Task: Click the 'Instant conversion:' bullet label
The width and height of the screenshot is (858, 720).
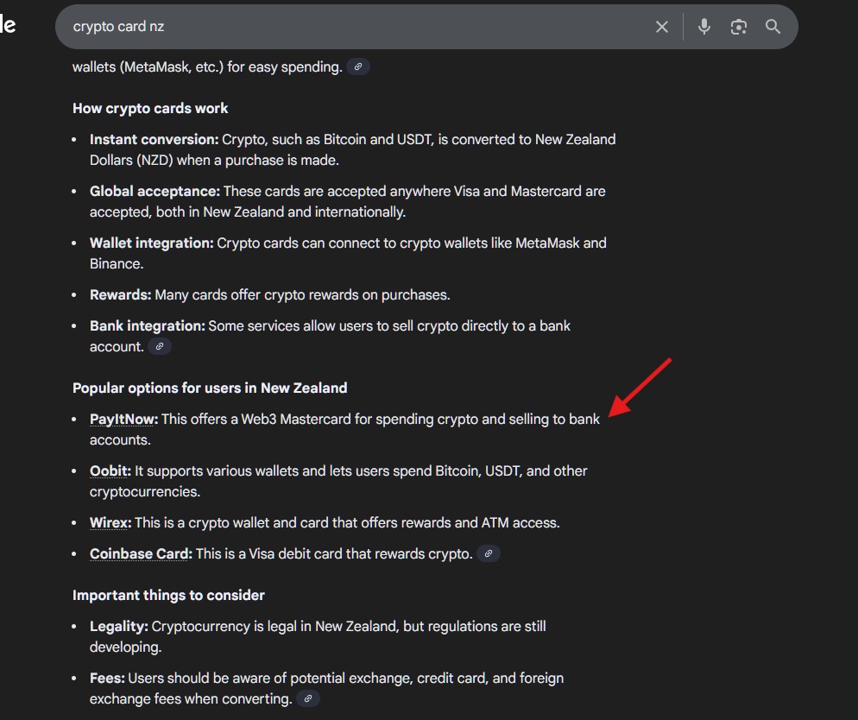Action: (x=155, y=140)
